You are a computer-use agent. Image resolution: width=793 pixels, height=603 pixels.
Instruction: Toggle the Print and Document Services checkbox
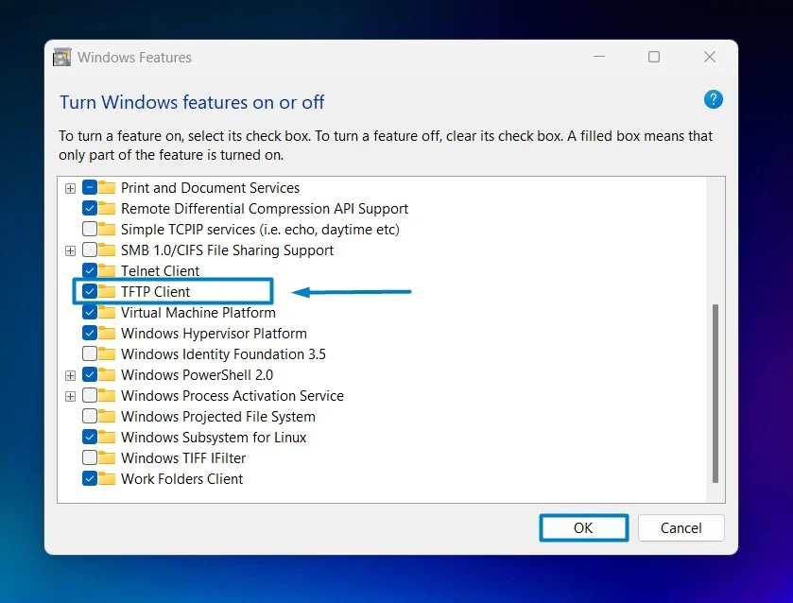click(90, 188)
